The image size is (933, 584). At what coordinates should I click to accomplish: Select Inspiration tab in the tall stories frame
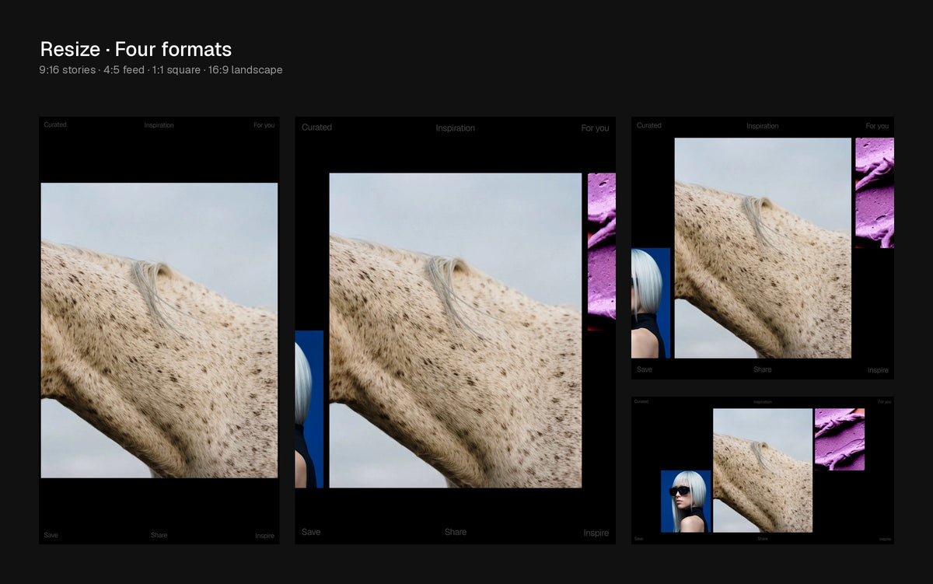coord(159,125)
